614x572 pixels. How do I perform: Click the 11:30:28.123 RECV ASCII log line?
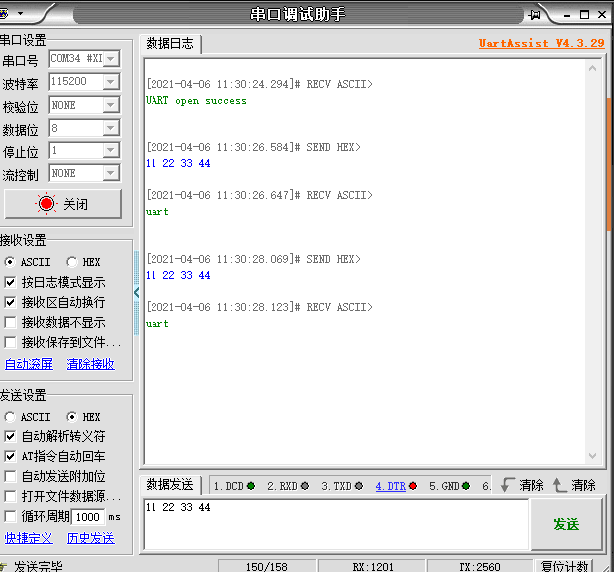[259, 307]
